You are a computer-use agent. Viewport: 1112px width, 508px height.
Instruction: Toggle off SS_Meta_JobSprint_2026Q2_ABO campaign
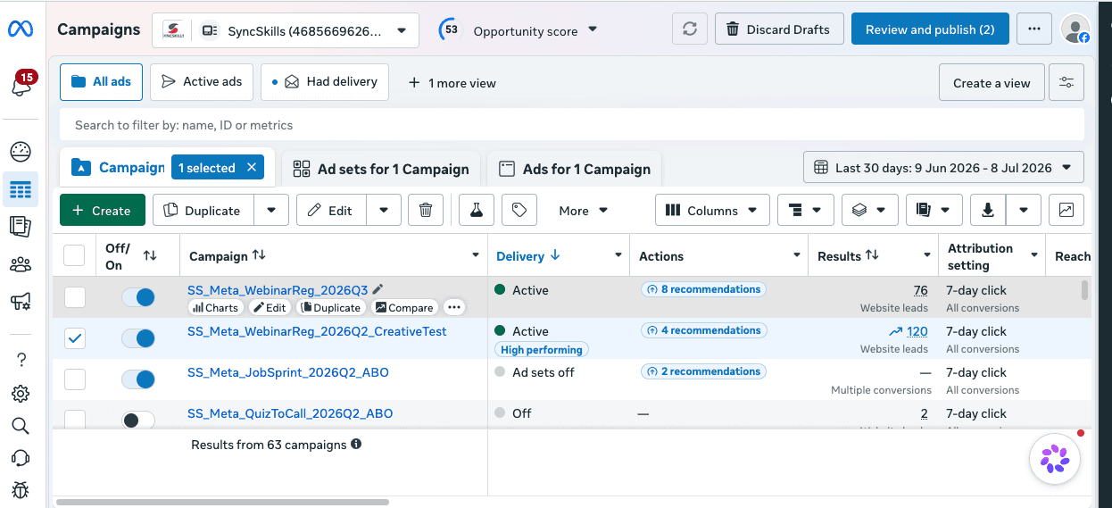tap(138, 379)
